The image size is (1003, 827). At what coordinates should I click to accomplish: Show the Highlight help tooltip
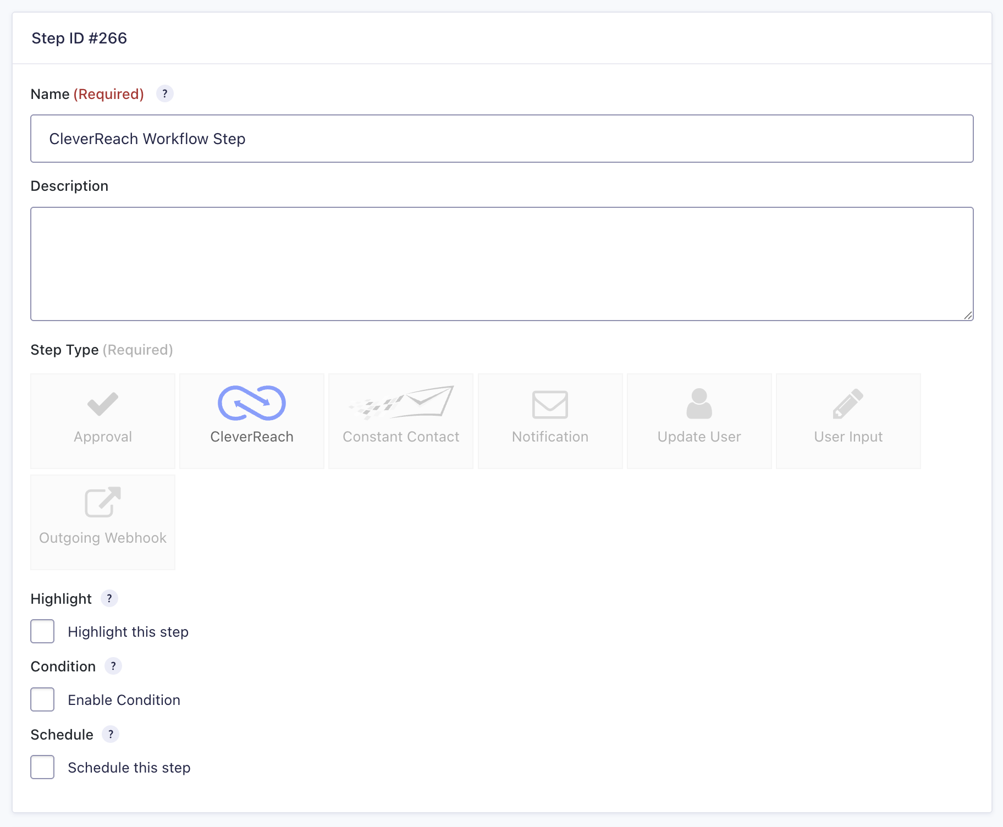coord(109,599)
